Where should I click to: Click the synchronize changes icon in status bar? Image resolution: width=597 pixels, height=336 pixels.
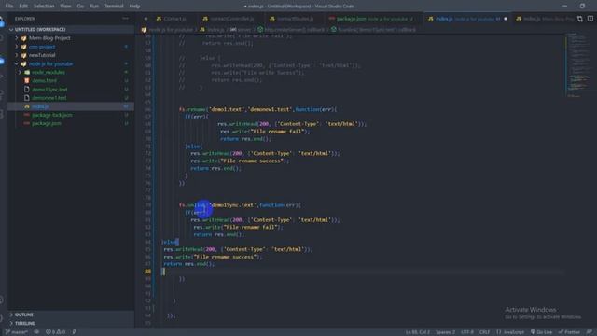[x=36, y=332]
